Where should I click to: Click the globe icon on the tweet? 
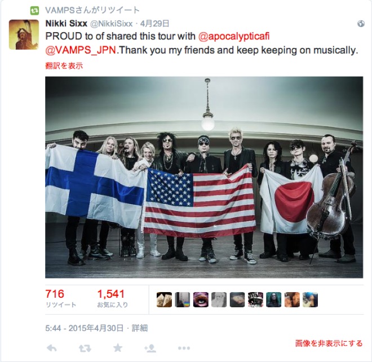tap(361, 24)
